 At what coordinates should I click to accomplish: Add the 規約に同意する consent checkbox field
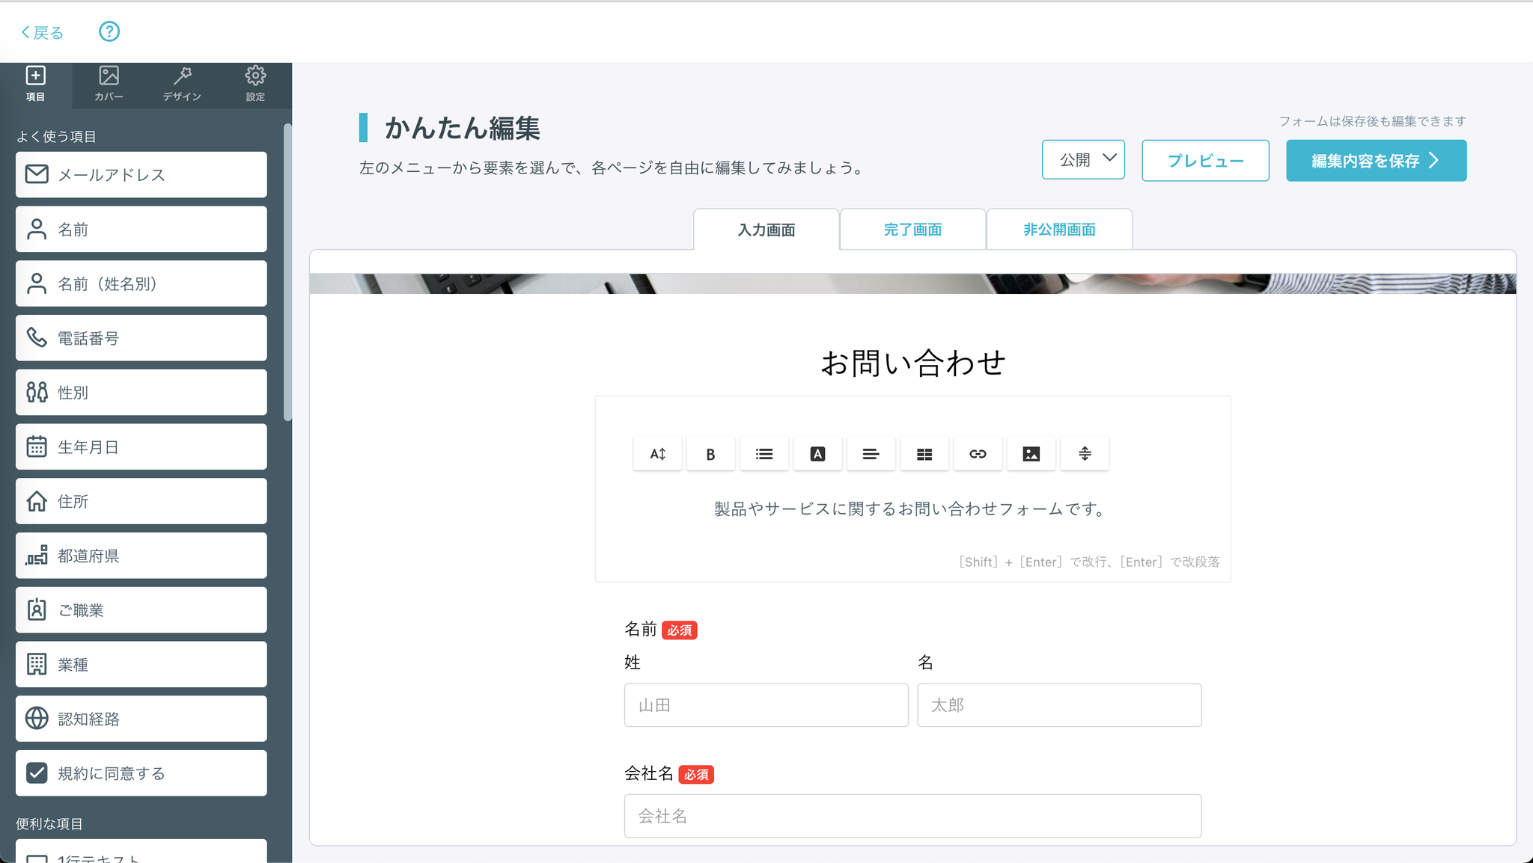coord(141,773)
